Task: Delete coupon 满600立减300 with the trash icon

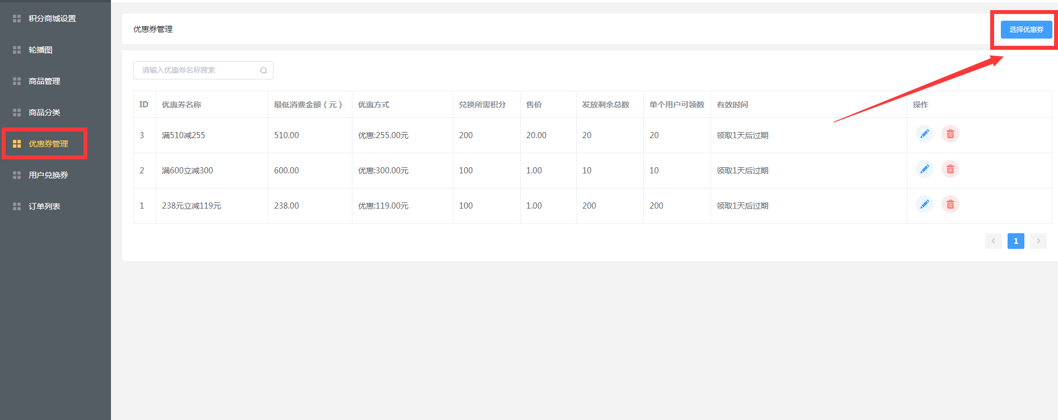Action: coord(950,169)
